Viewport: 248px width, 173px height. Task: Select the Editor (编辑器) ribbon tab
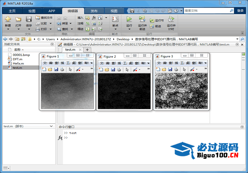(x=73, y=11)
